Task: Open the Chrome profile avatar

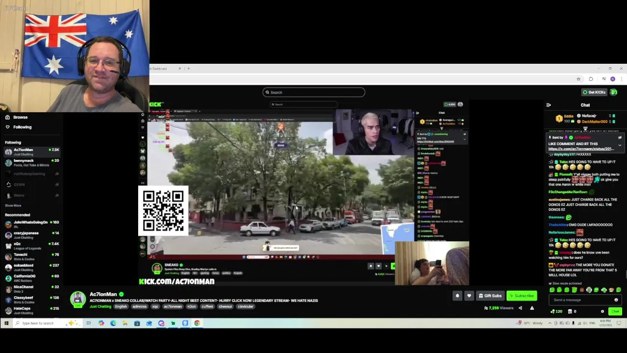Action: tap(612, 79)
